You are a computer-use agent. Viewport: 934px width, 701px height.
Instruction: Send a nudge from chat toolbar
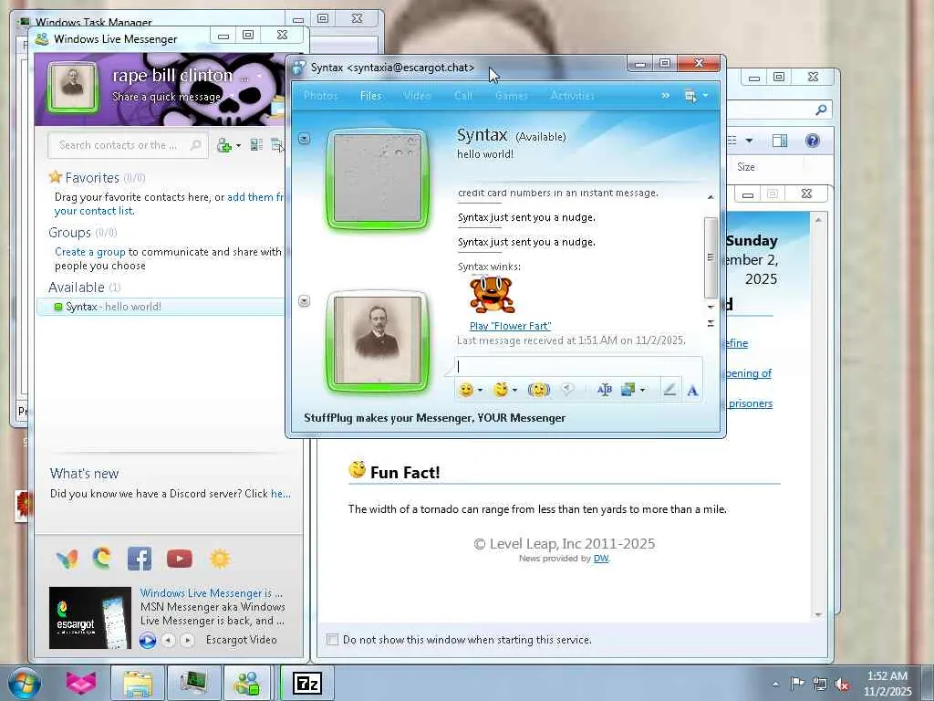(x=538, y=390)
